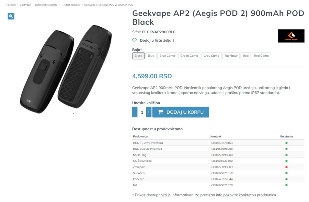309x202 pixels.
Task: Choose the Blue Camo color
Action: click(x=167, y=56)
